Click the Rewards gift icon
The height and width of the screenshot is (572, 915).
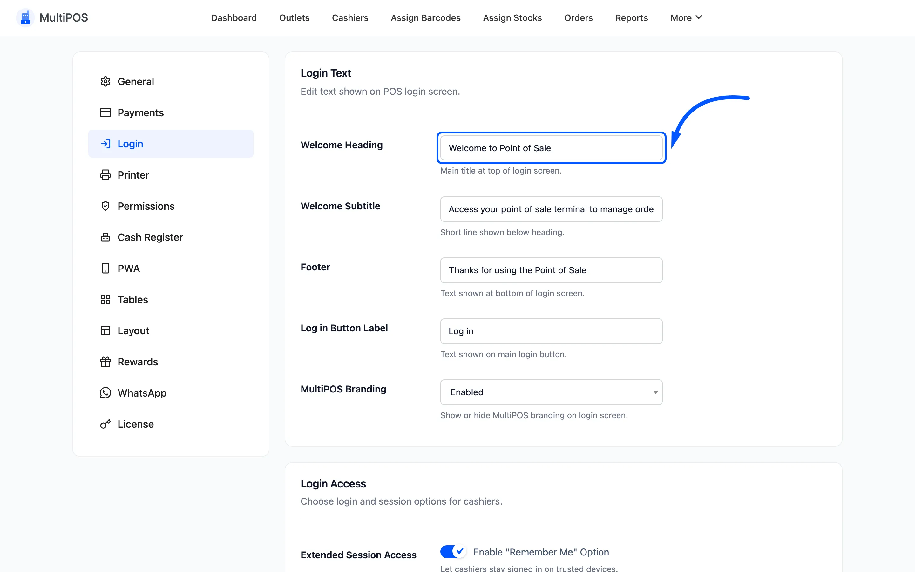105,362
